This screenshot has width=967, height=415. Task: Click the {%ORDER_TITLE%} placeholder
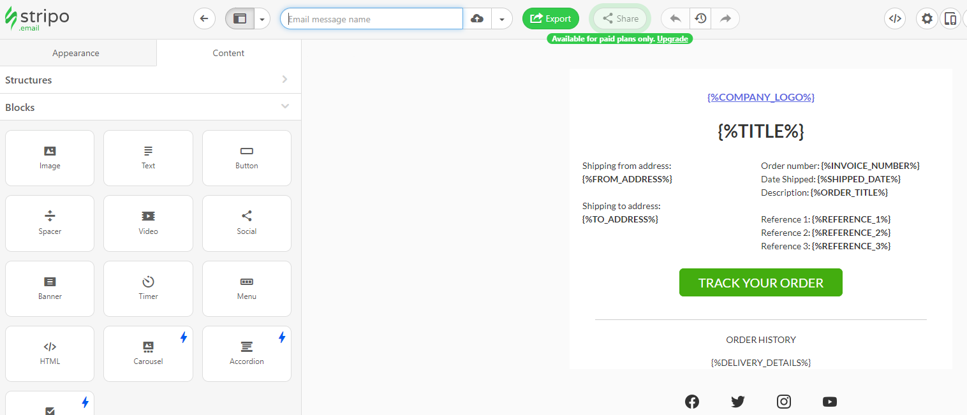pos(850,193)
